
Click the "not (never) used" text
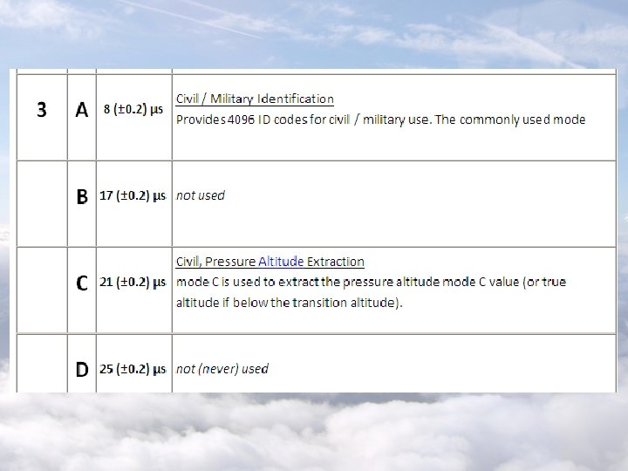(x=222, y=369)
